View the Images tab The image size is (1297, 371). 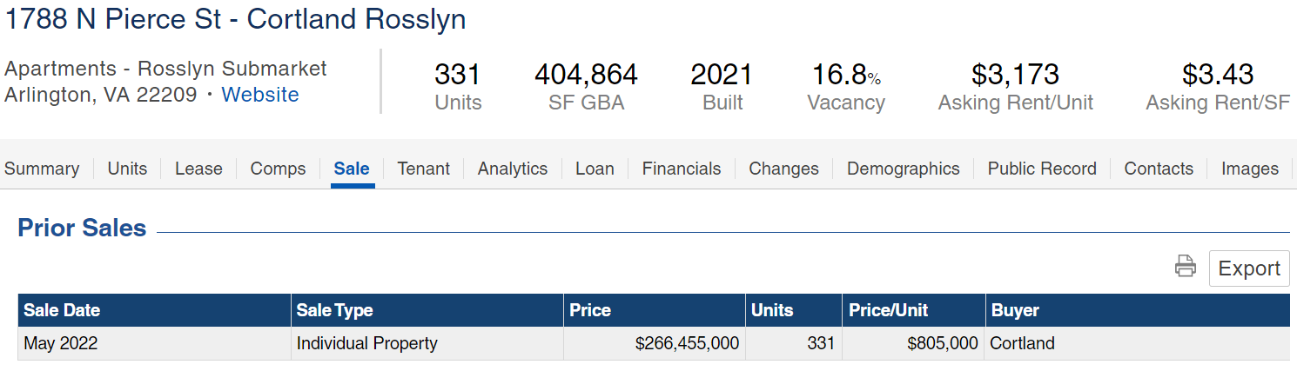[1249, 169]
